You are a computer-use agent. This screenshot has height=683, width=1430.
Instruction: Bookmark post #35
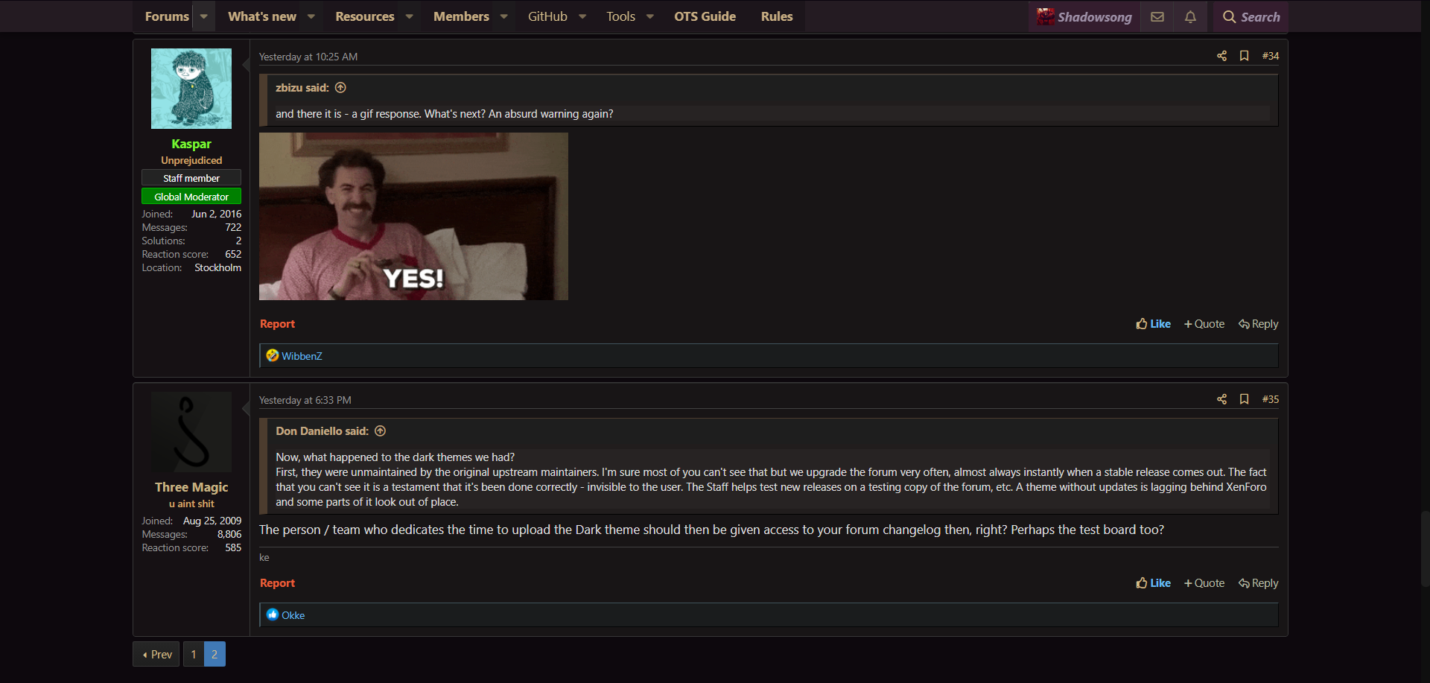tap(1244, 399)
